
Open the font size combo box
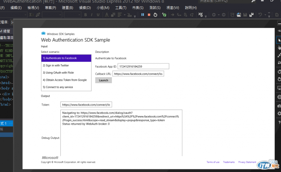click(x=72, y=15)
